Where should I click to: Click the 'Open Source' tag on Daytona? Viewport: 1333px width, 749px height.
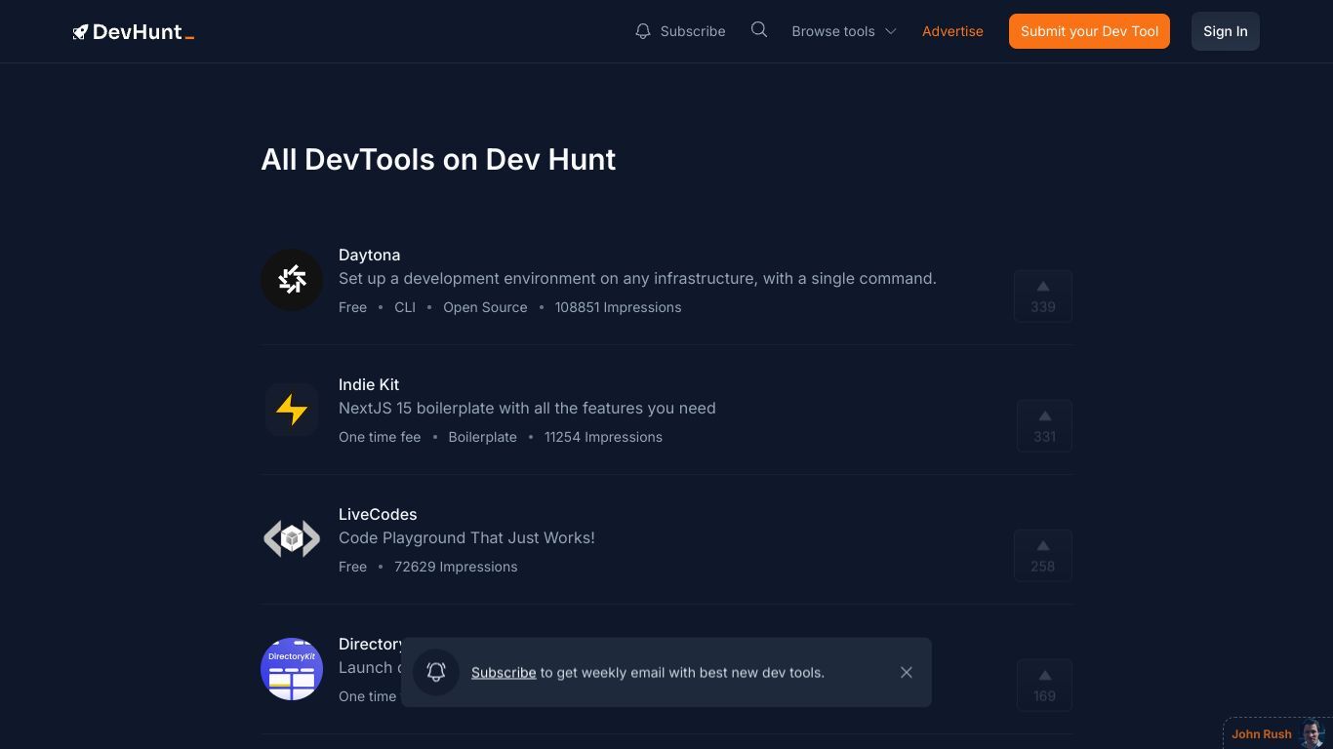[x=485, y=307]
